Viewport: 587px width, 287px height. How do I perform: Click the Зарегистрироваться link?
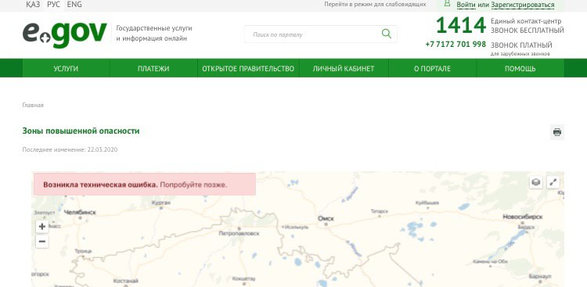coord(523,5)
